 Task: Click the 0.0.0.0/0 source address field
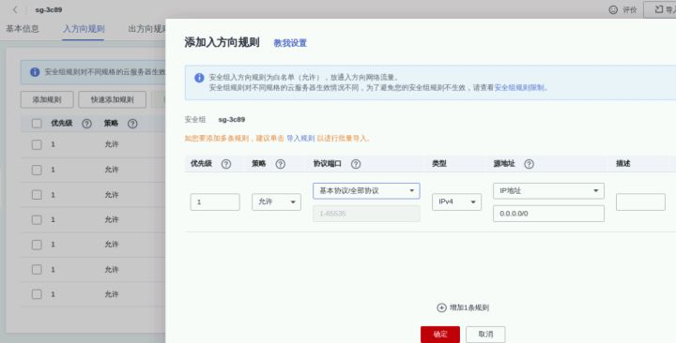coord(548,214)
